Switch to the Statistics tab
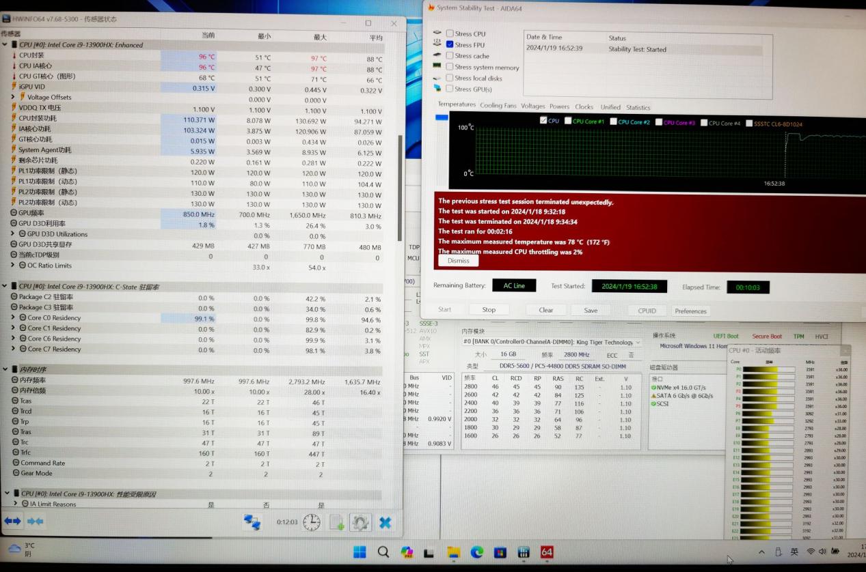The image size is (866, 572). tap(638, 107)
